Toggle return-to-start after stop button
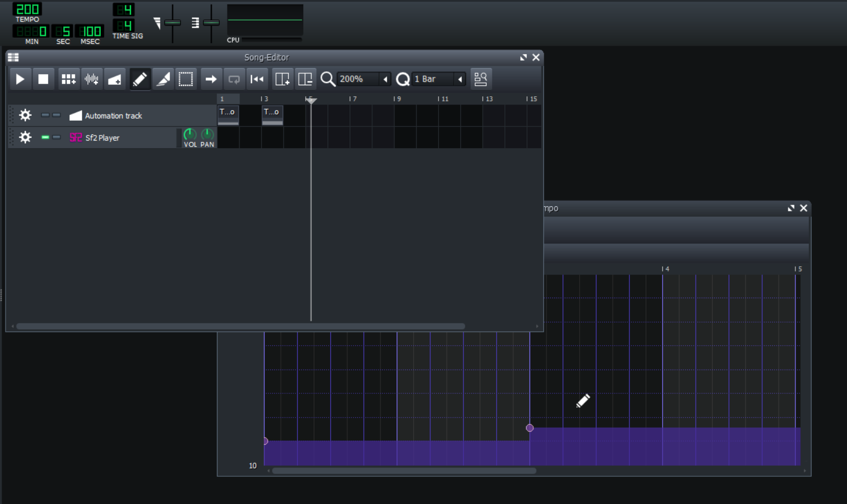This screenshot has width=847, height=504. coord(257,79)
